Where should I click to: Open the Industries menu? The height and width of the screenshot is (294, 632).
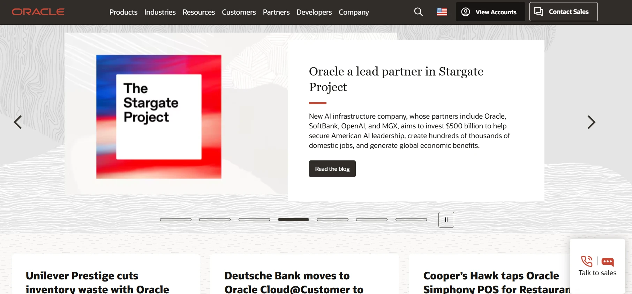click(x=160, y=12)
